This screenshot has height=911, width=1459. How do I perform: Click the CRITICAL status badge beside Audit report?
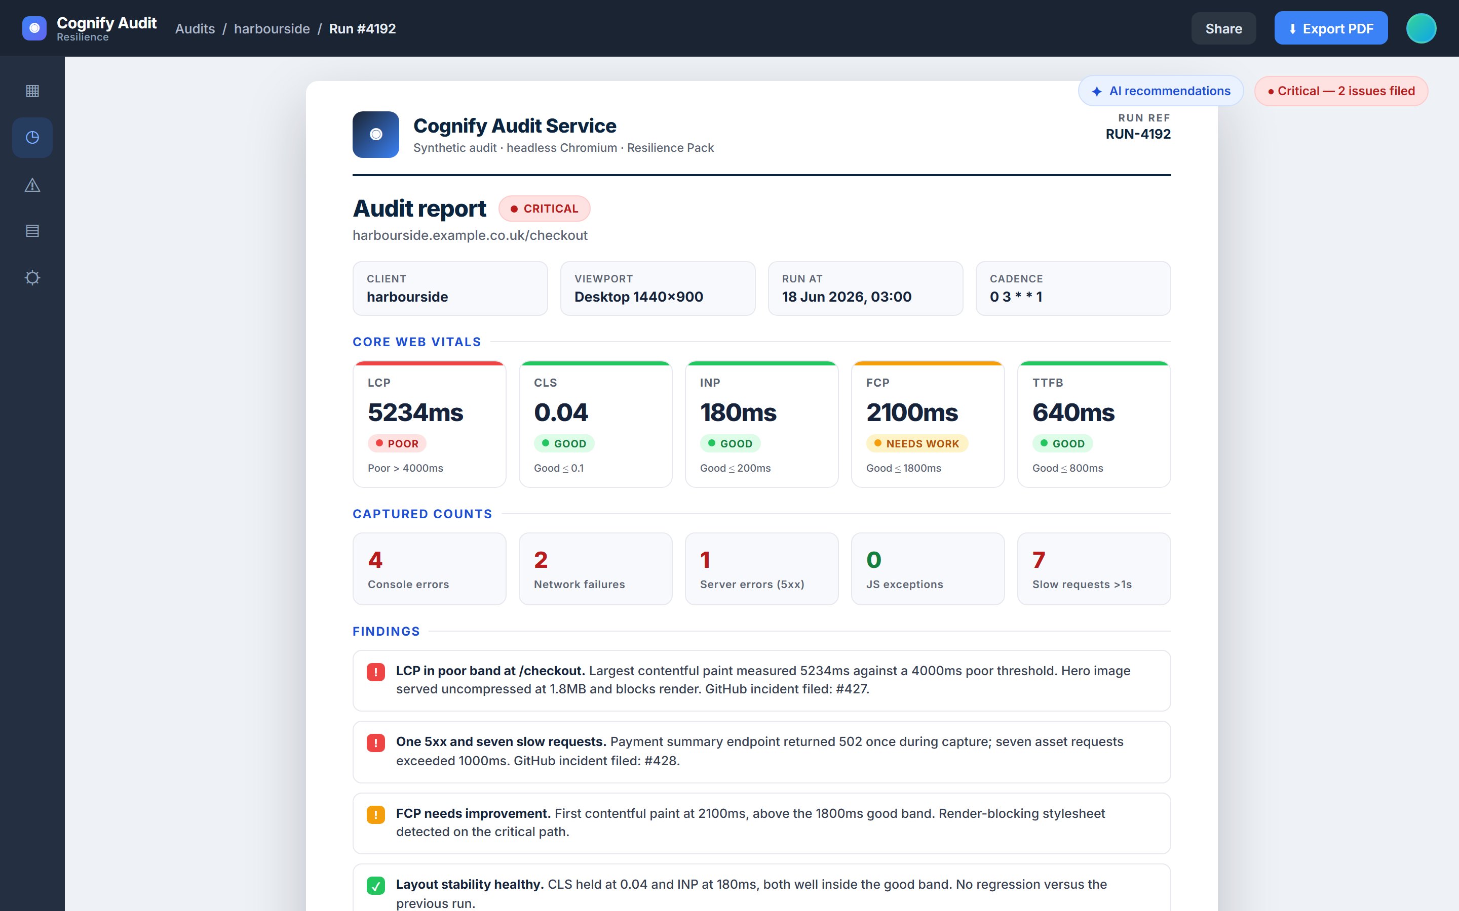click(x=545, y=209)
